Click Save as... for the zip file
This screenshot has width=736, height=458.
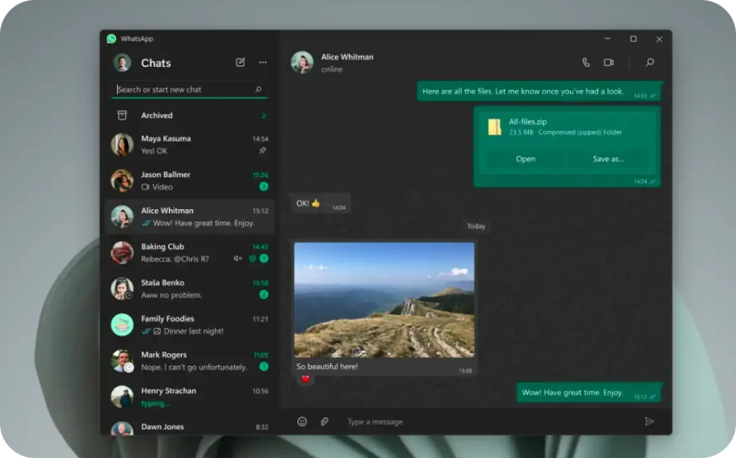coord(608,159)
